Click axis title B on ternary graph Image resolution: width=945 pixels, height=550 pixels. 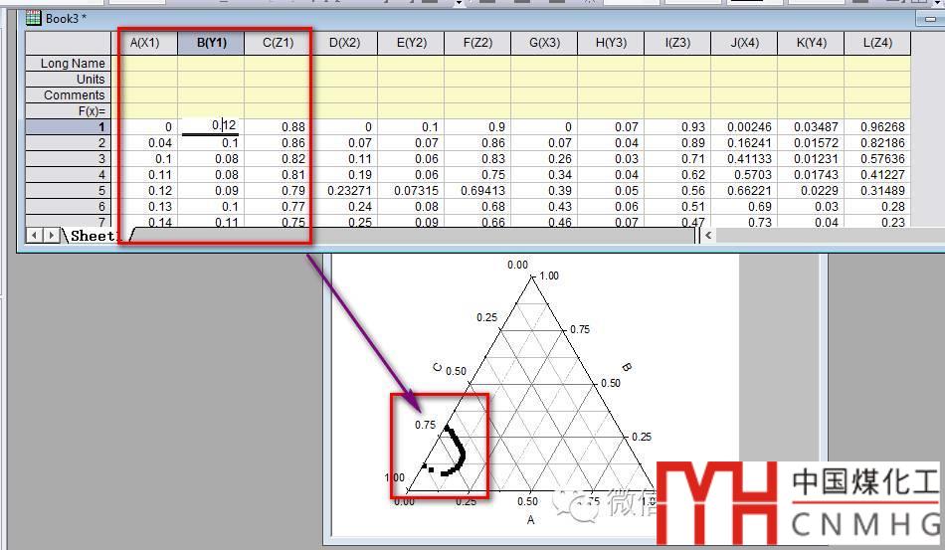pos(626,367)
